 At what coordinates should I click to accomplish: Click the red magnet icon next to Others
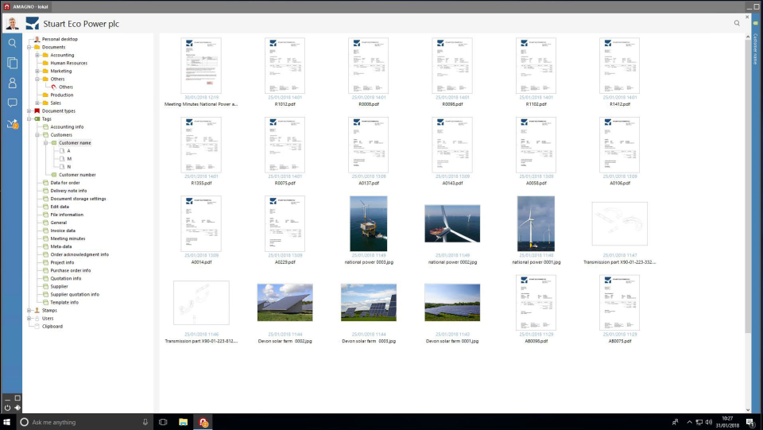point(53,87)
